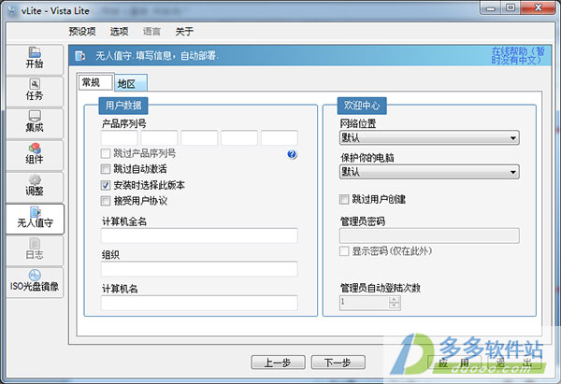Screen dimensions: 561x384
Task: Click the unattended header icon beside 无人值守
Action: [80, 56]
